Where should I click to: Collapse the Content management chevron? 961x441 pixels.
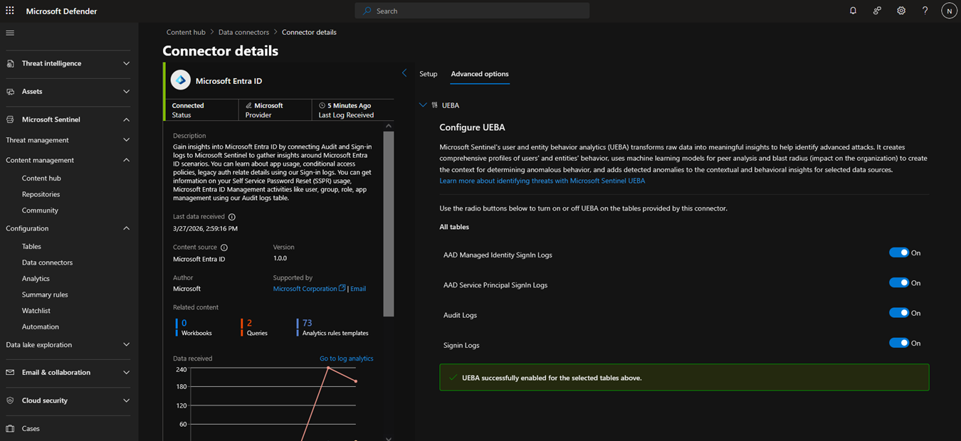pos(126,160)
